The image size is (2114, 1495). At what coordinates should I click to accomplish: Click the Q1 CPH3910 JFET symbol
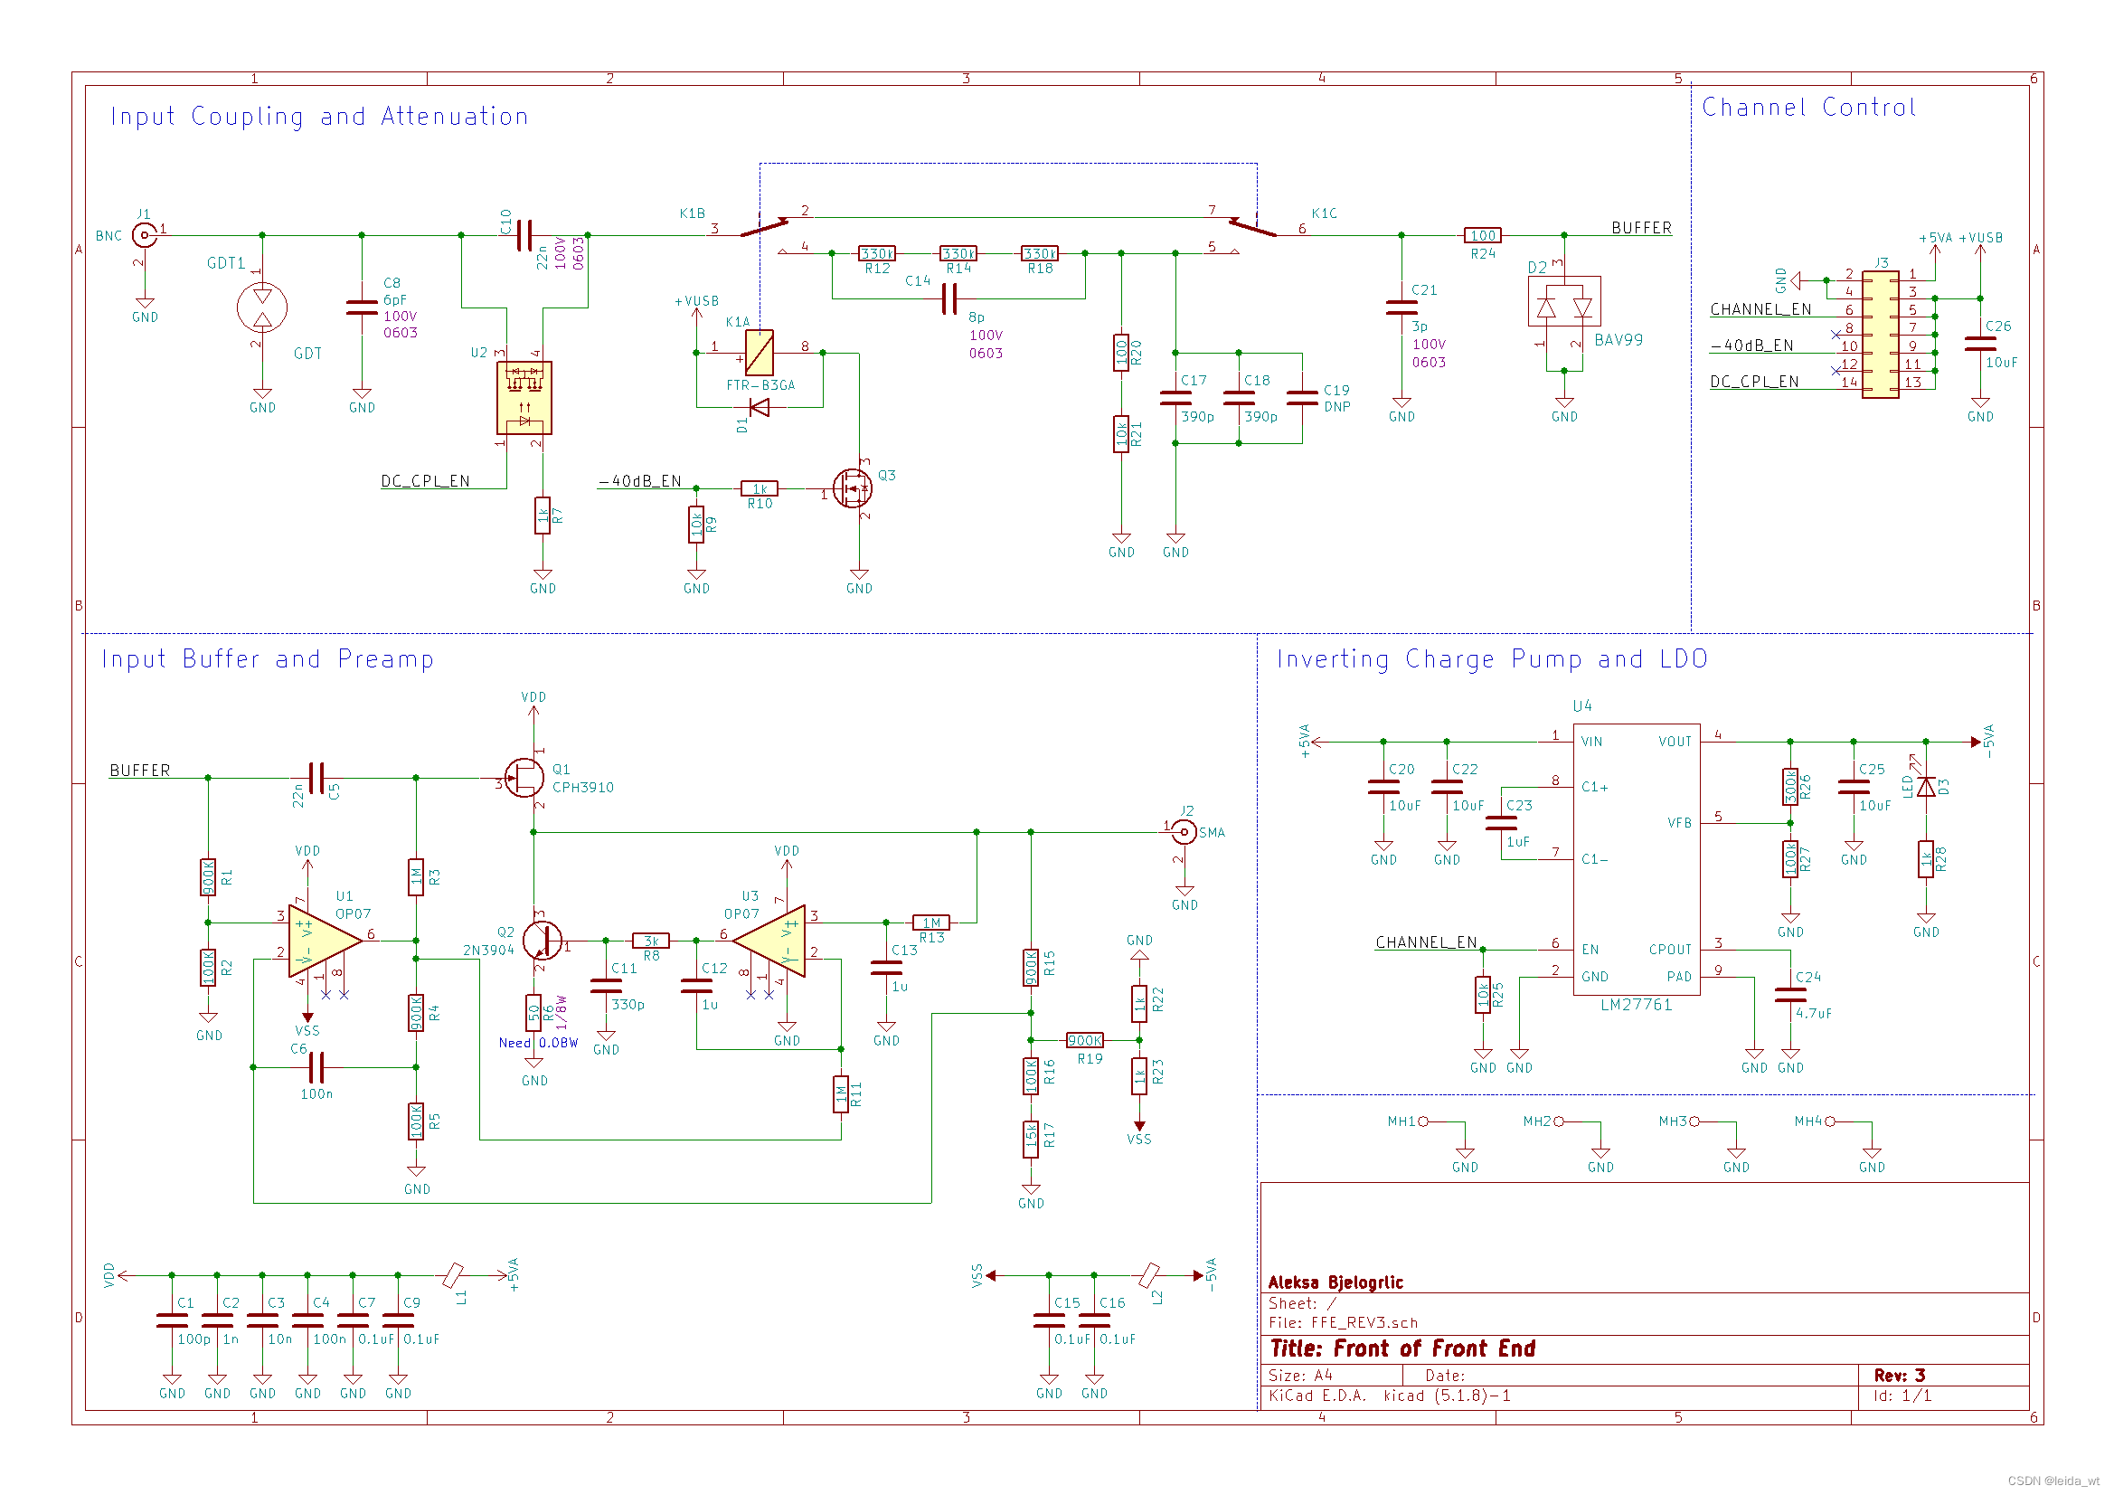point(524,779)
